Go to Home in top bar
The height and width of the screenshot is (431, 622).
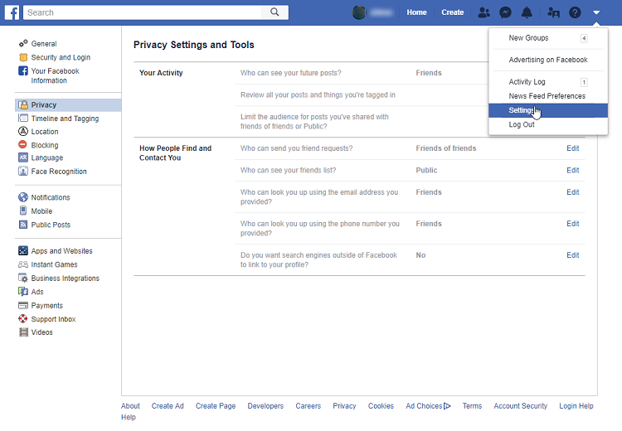pos(416,12)
